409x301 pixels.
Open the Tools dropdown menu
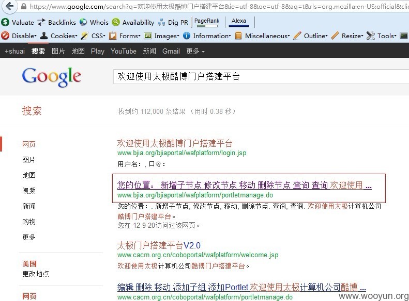coord(387,36)
